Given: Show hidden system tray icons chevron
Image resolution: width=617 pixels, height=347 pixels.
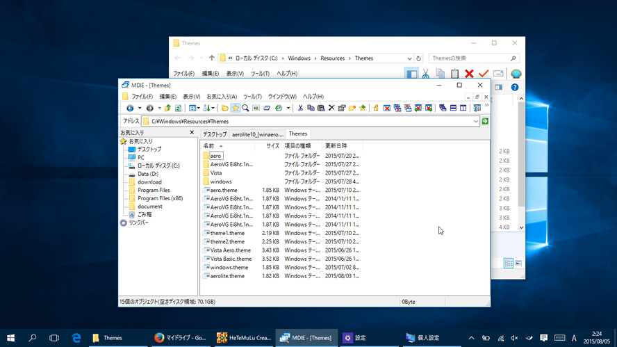Looking at the screenshot, I should coord(471,338).
